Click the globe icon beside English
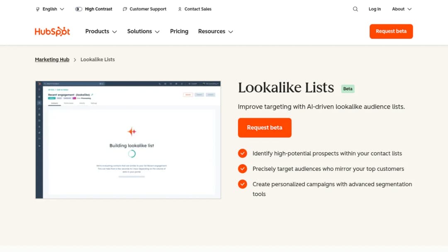 click(x=38, y=9)
